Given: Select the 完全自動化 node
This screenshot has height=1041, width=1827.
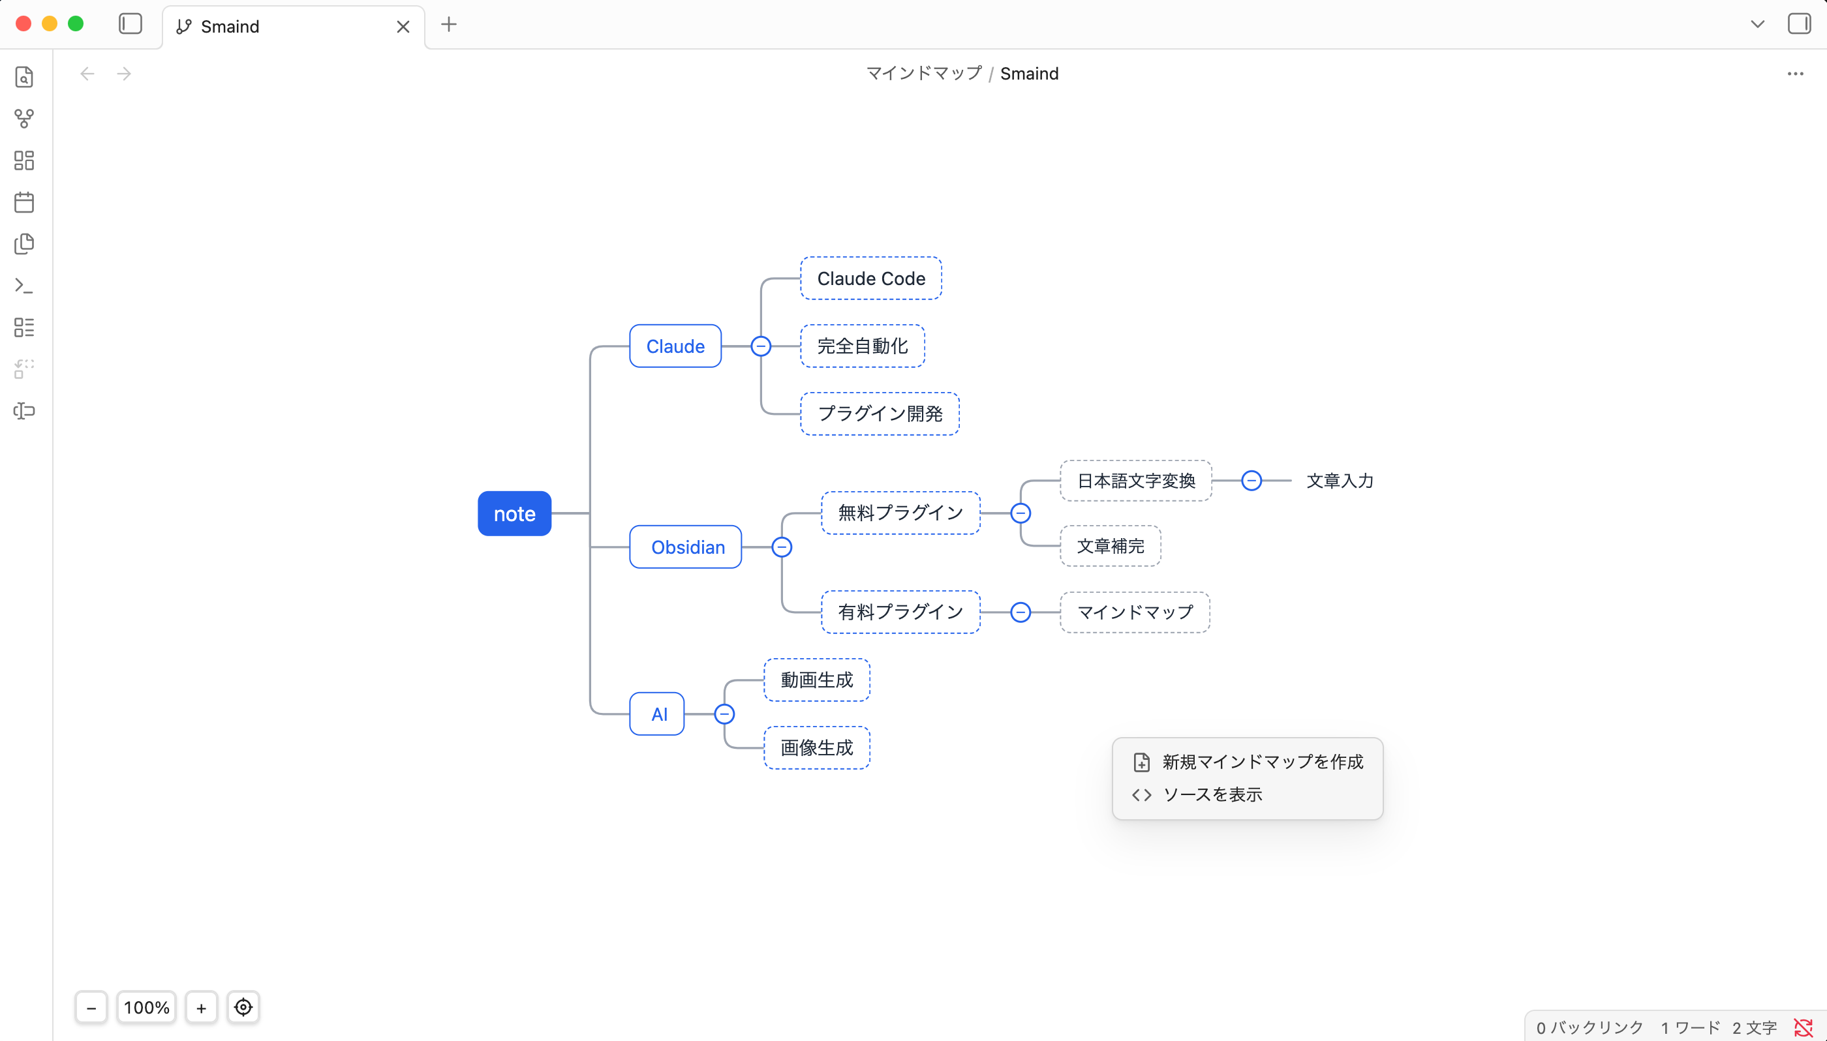Looking at the screenshot, I should click(863, 346).
